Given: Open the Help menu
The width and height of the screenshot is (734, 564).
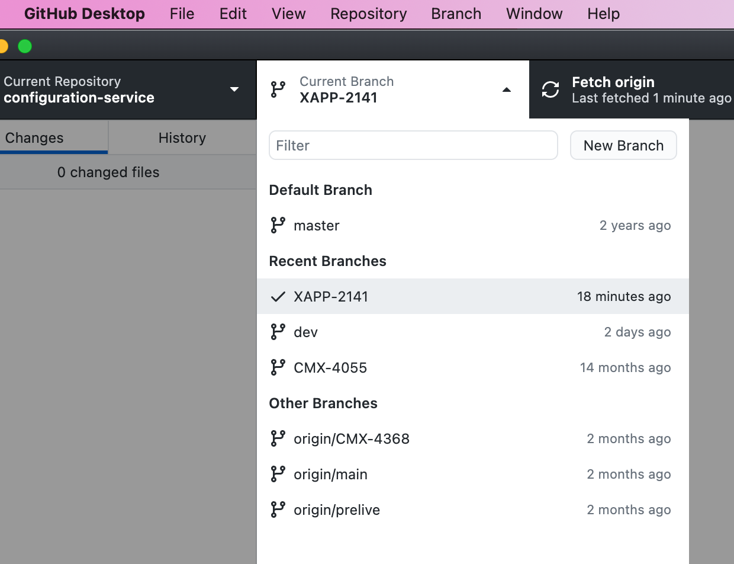Looking at the screenshot, I should tap(603, 14).
